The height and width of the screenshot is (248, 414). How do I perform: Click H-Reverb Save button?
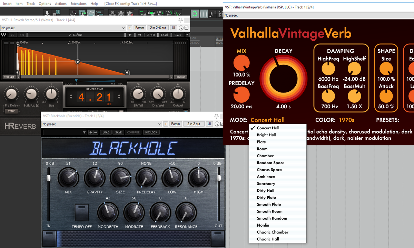pyautogui.click(x=178, y=35)
